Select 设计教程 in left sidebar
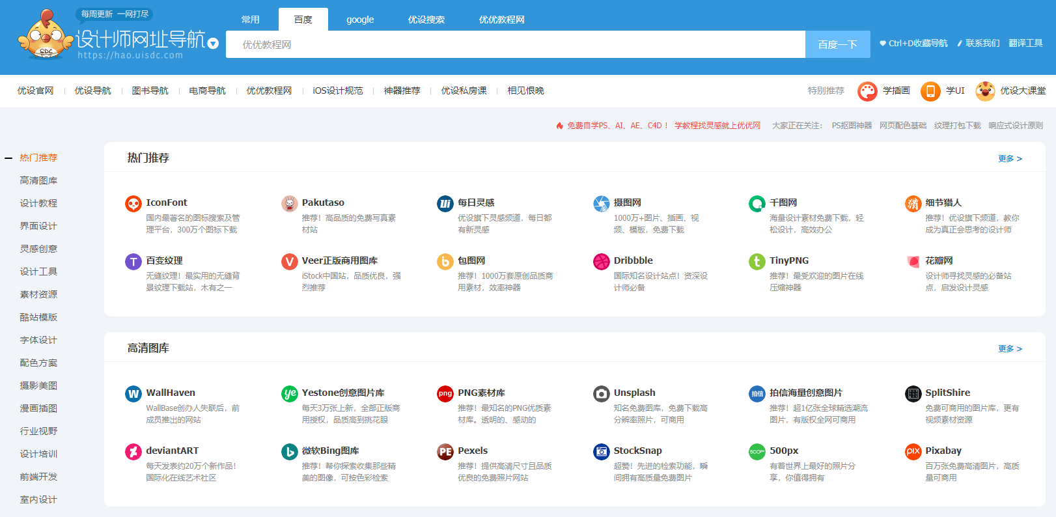This screenshot has width=1056, height=517. click(x=38, y=203)
